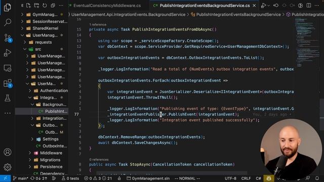Viewport: 324px width, 182px height.
Task: Change CRLF end of line sequence
Action: [x=246, y=178]
